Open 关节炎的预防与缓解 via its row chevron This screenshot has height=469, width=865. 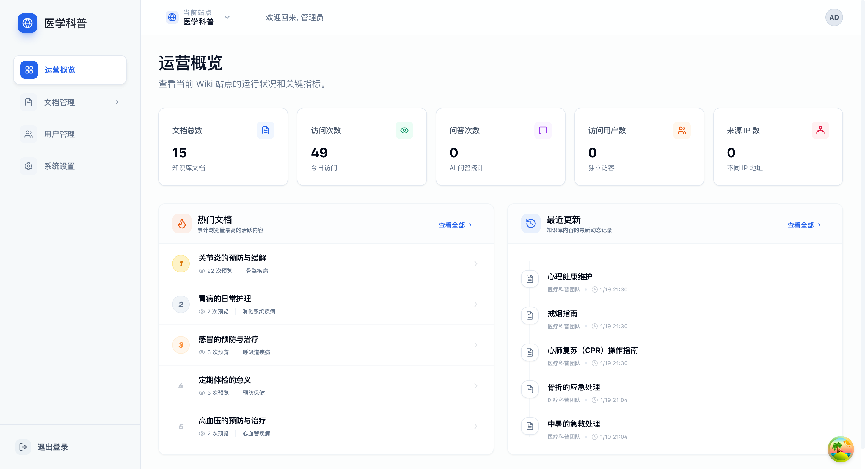(476, 264)
